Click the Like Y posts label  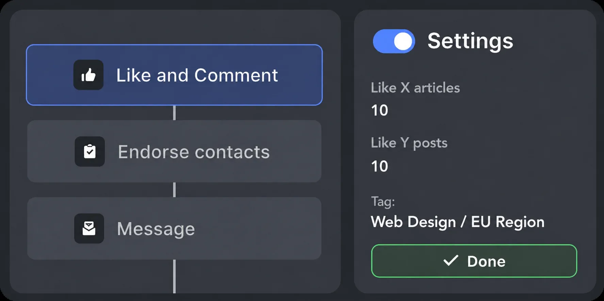[409, 143]
